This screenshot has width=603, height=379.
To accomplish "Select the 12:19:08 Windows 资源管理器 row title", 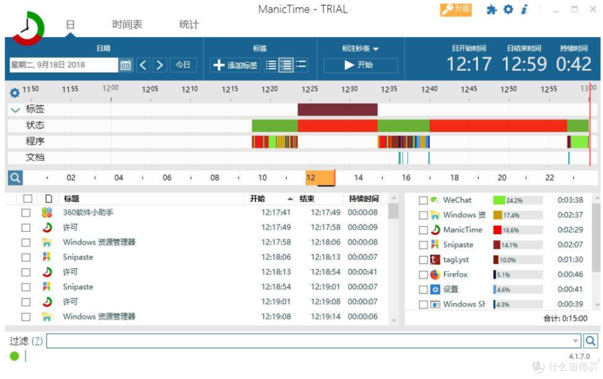I will pos(99,316).
